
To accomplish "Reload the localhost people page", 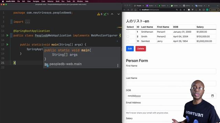I will pyautogui.click(x=132, y=10).
